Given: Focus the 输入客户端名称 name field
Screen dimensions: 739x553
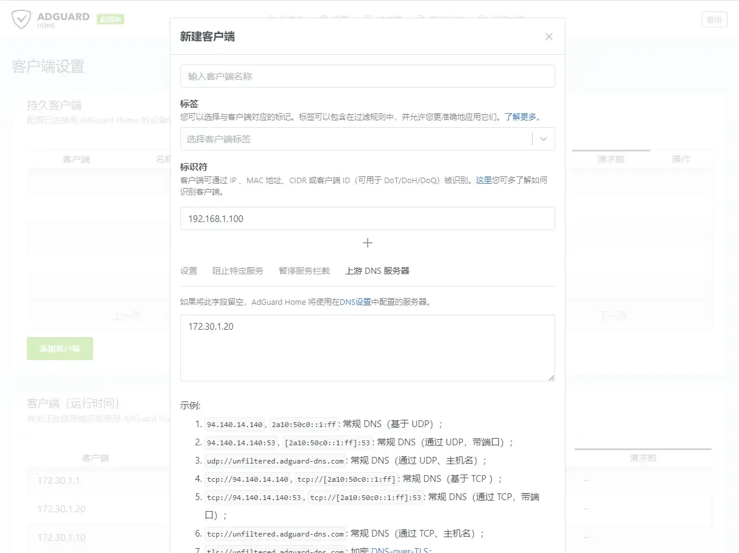Looking at the screenshot, I should click(x=367, y=77).
